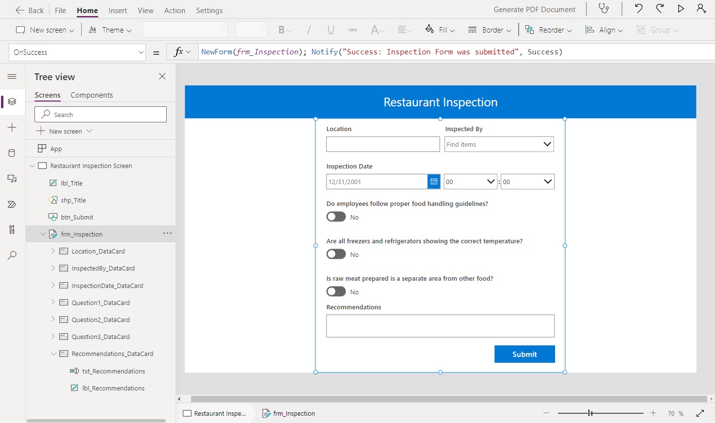
Task: Open the Advanced tools panel
Action: [12, 230]
